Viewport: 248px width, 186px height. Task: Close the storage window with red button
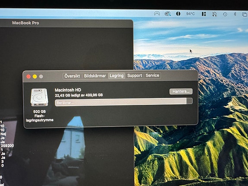click(28, 77)
